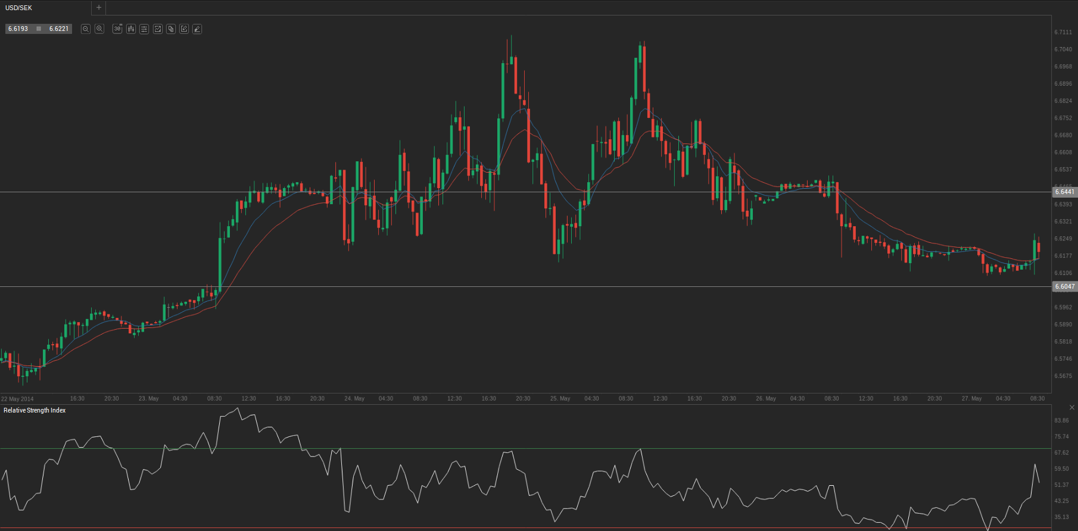This screenshot has height=531, width=1078.
Task: Click the indicators chart icon
Action: 158,29
